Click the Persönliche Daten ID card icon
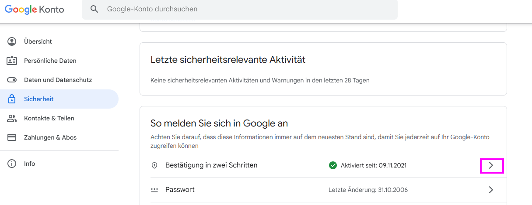The height and width of the screenshot is (205, 532). (x=12, y=61)
